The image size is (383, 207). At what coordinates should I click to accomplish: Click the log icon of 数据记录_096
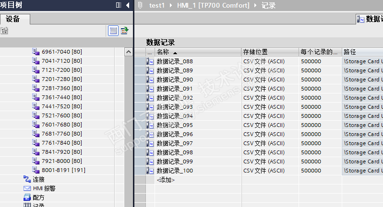click(x=150, y=134)
